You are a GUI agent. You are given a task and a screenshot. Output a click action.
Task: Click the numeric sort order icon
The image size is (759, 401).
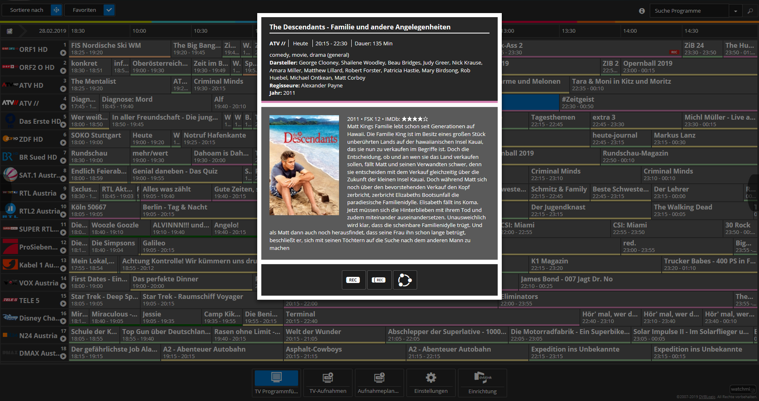(x=56, y=10)
